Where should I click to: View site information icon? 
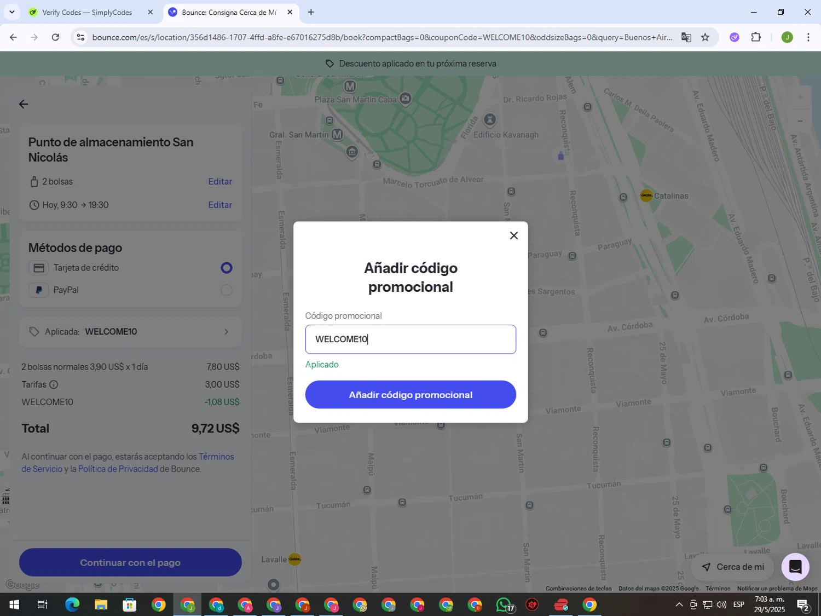(x=80, y=37)
